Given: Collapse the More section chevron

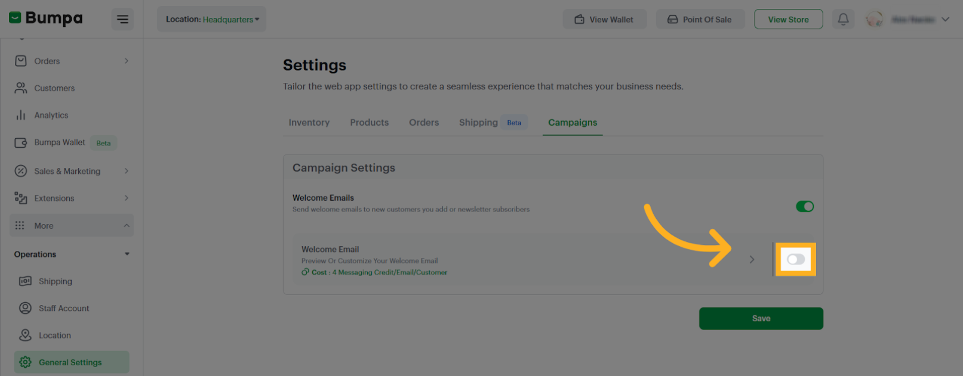Looking at the screenshot, I should coord(127,225).
